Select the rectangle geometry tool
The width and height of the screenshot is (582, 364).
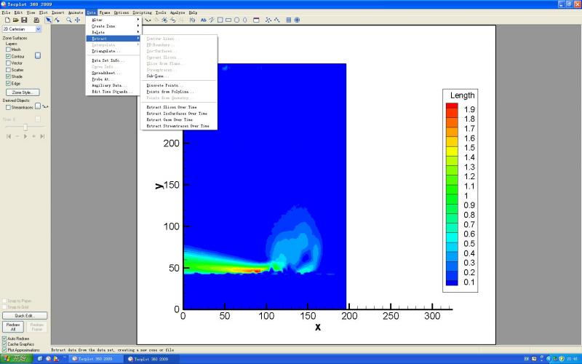[228, 20]
